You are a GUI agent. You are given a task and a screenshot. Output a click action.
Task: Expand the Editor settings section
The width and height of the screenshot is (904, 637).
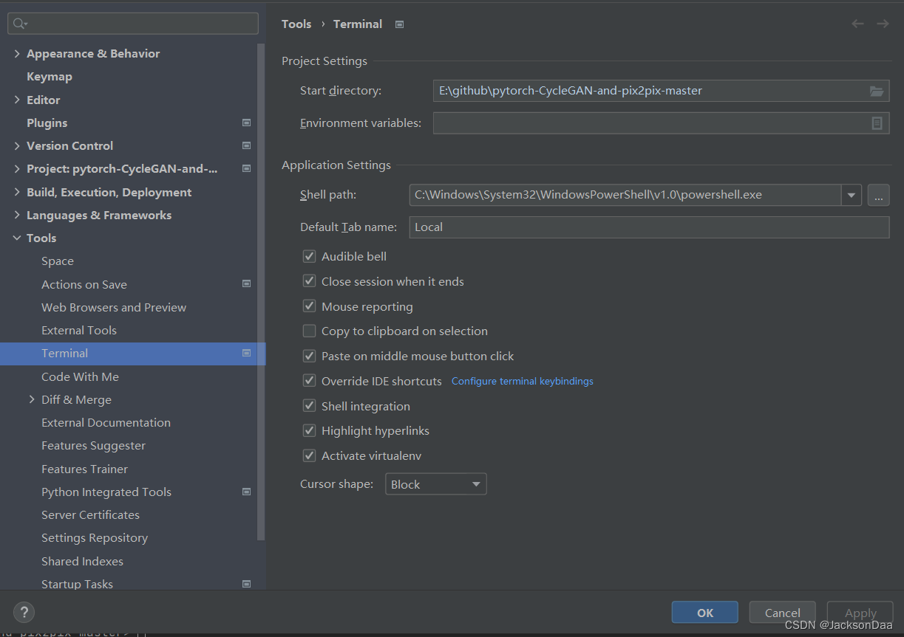[17, 100]
